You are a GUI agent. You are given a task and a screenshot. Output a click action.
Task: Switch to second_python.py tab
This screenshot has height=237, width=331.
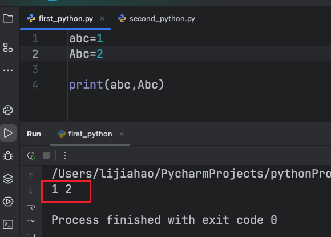pyautogui.click(x=156, y=19)
